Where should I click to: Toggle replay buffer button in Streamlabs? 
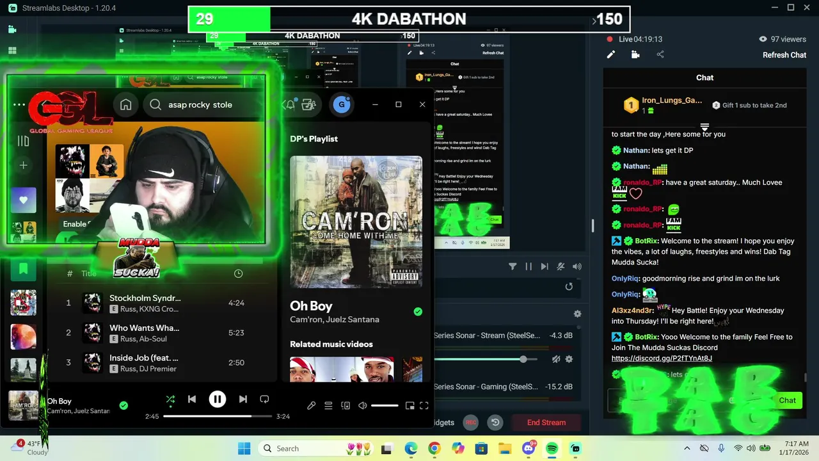click(x=495, y=423)
